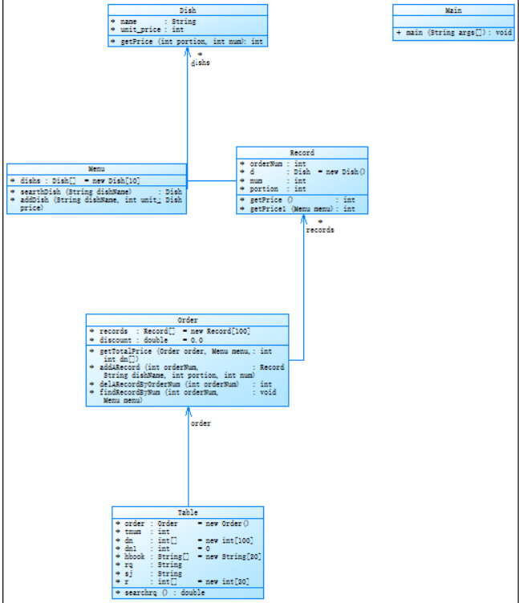Select the searthDish method in Menu
Viewport: 519px width, 603px height.
pos(96,192)
